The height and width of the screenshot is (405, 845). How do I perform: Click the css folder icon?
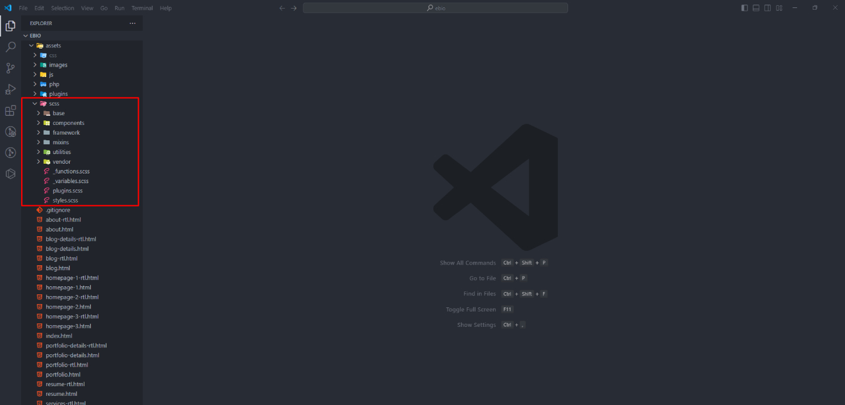pyautogui.click(x=43, y=55)
